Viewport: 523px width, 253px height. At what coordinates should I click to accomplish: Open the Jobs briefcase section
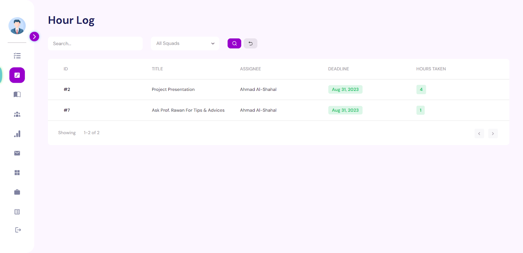pos(17,192)
